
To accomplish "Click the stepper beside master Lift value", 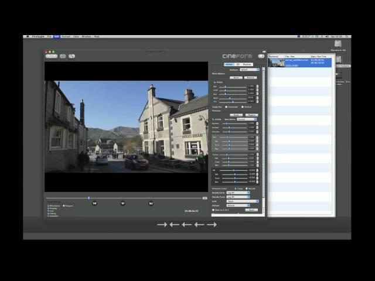I will pos(258,170).
